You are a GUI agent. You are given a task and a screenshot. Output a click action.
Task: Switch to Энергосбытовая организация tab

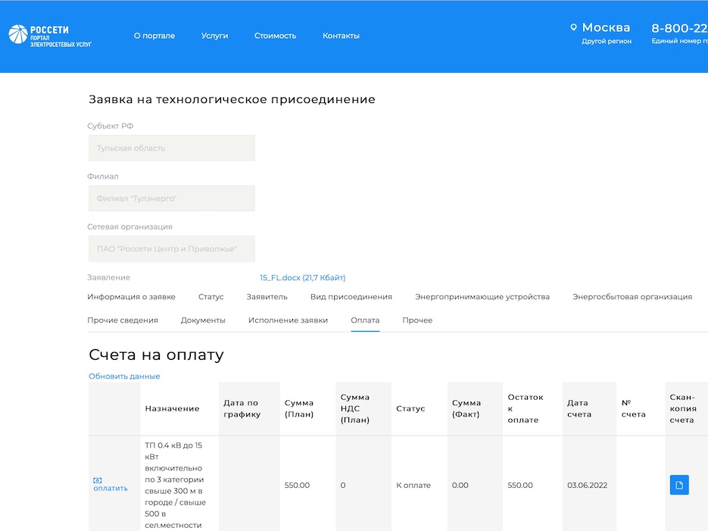(x=632, y=297)
